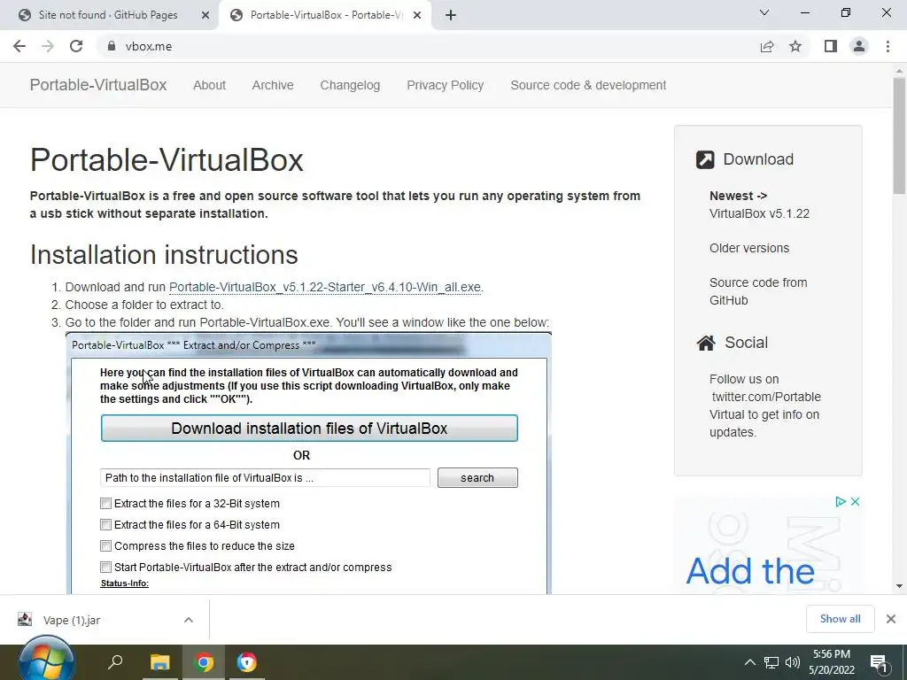The width and height of the screenshot is (907, 680).
Task: Open the tab search chevron
Action: 764,12
